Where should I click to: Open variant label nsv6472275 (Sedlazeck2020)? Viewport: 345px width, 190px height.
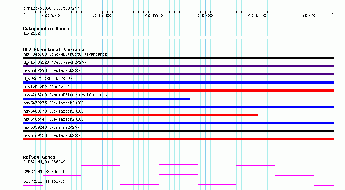[x=53, y=103]
